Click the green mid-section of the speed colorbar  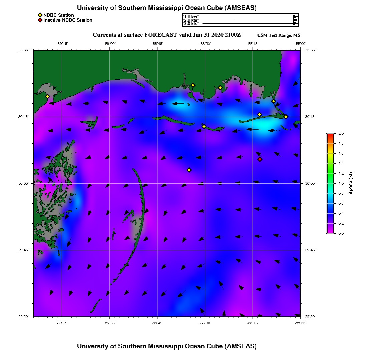click(331, 173)
